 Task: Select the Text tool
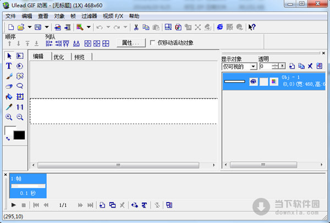[x=9, y=66]
